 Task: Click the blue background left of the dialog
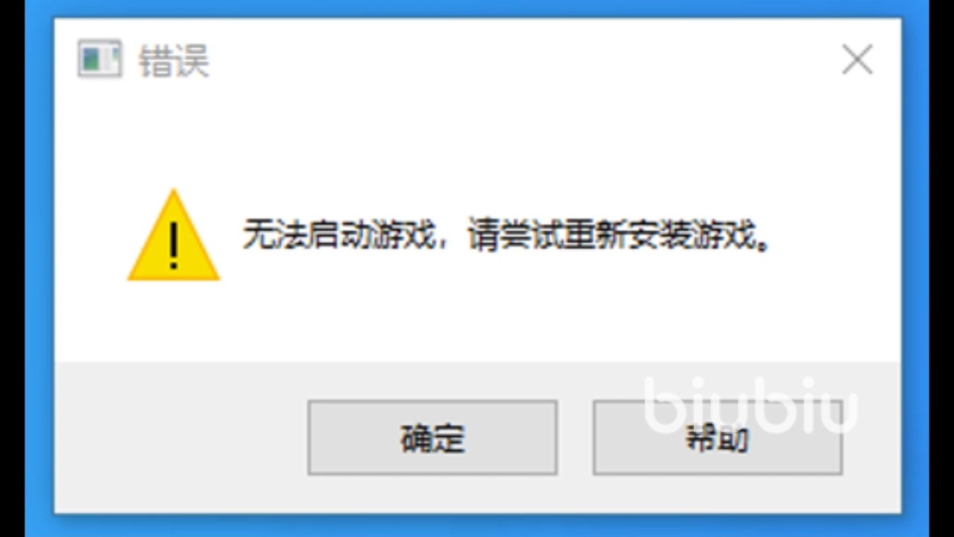(39, 268)
